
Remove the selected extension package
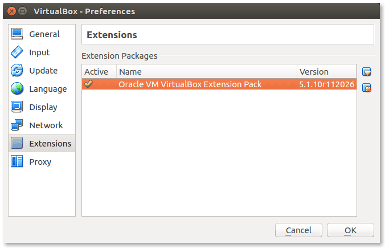367,88
